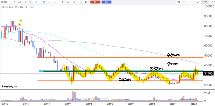Expand the bar style dropdown arrow
The width and height of the screenshot is (215, 106).
pos(58,2)
